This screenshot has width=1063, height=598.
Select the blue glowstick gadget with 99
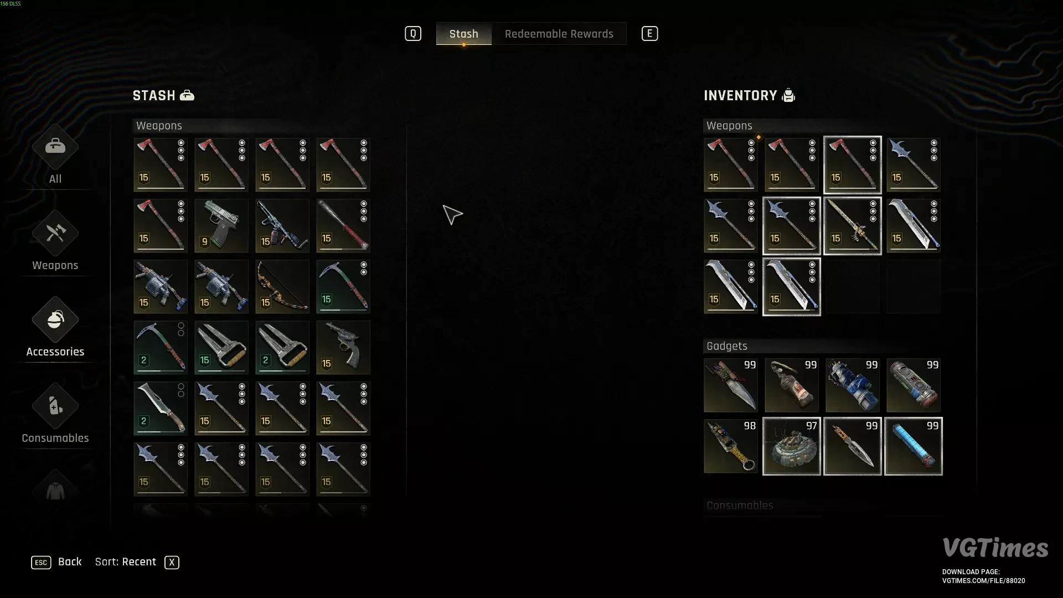pos(914,446)
